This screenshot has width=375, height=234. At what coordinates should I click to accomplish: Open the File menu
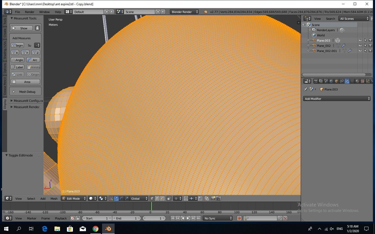coord(17,12)
